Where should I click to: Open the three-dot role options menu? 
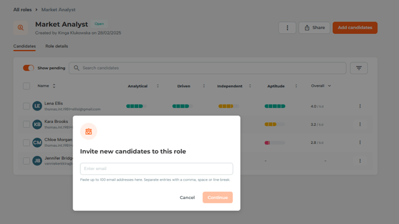pyautogui.click(x=287, y=28)
